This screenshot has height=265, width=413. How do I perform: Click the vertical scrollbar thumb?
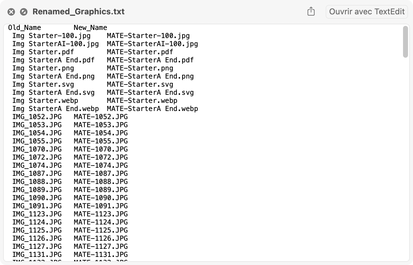pyautogui.click(x=405, y=41)
